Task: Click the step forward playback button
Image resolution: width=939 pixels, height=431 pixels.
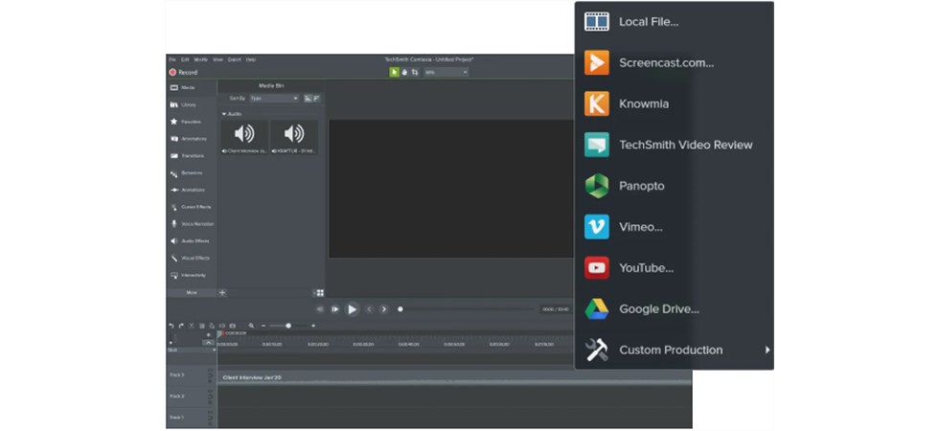Action: 335,309
